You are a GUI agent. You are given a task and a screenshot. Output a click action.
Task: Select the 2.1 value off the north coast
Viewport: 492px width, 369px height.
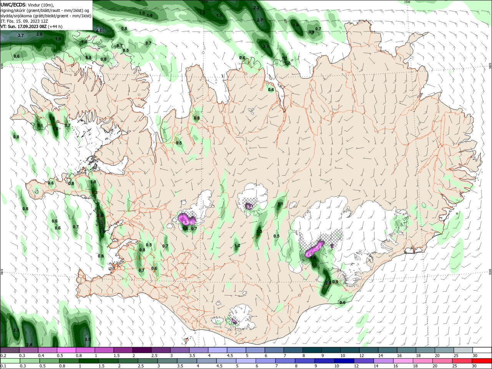pos(266,46)
